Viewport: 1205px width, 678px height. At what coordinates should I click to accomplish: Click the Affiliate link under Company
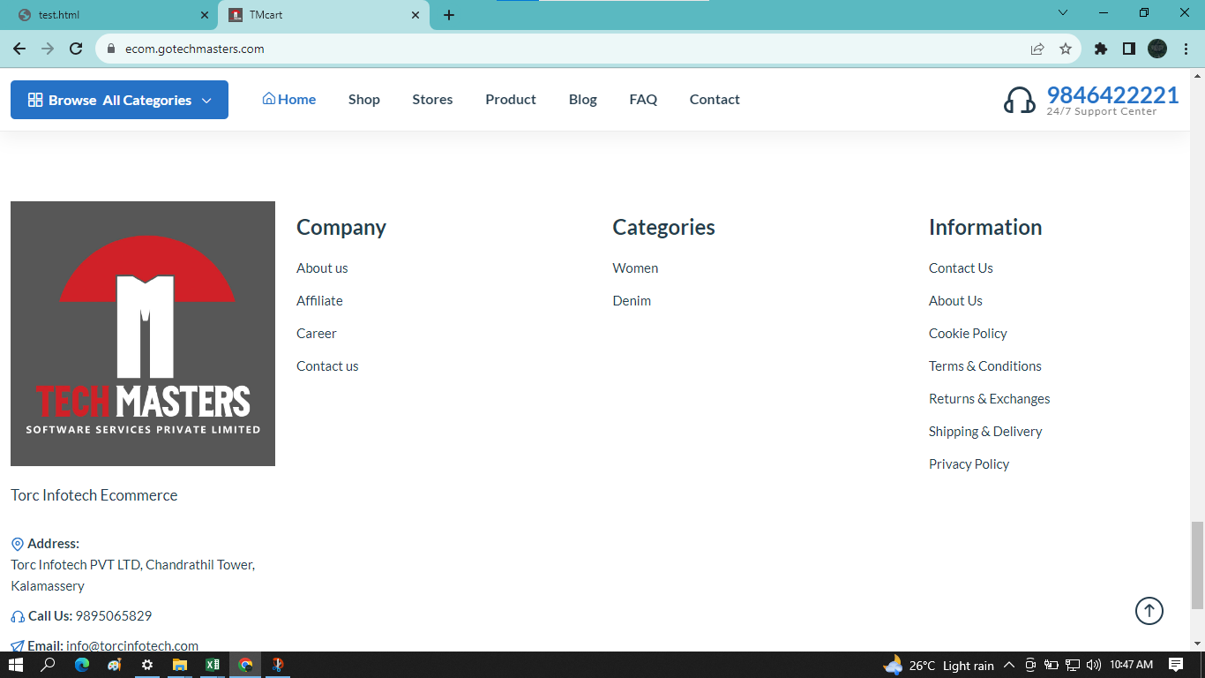(x=319, y=301)
